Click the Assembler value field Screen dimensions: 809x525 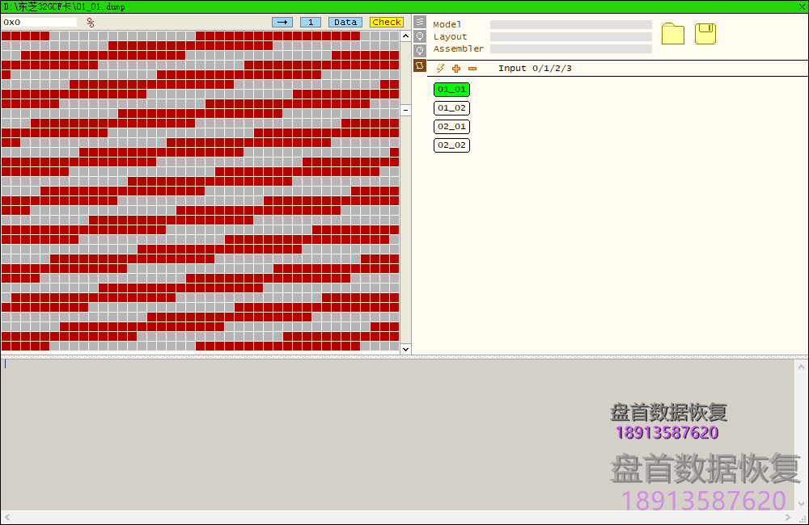(570, 49)
